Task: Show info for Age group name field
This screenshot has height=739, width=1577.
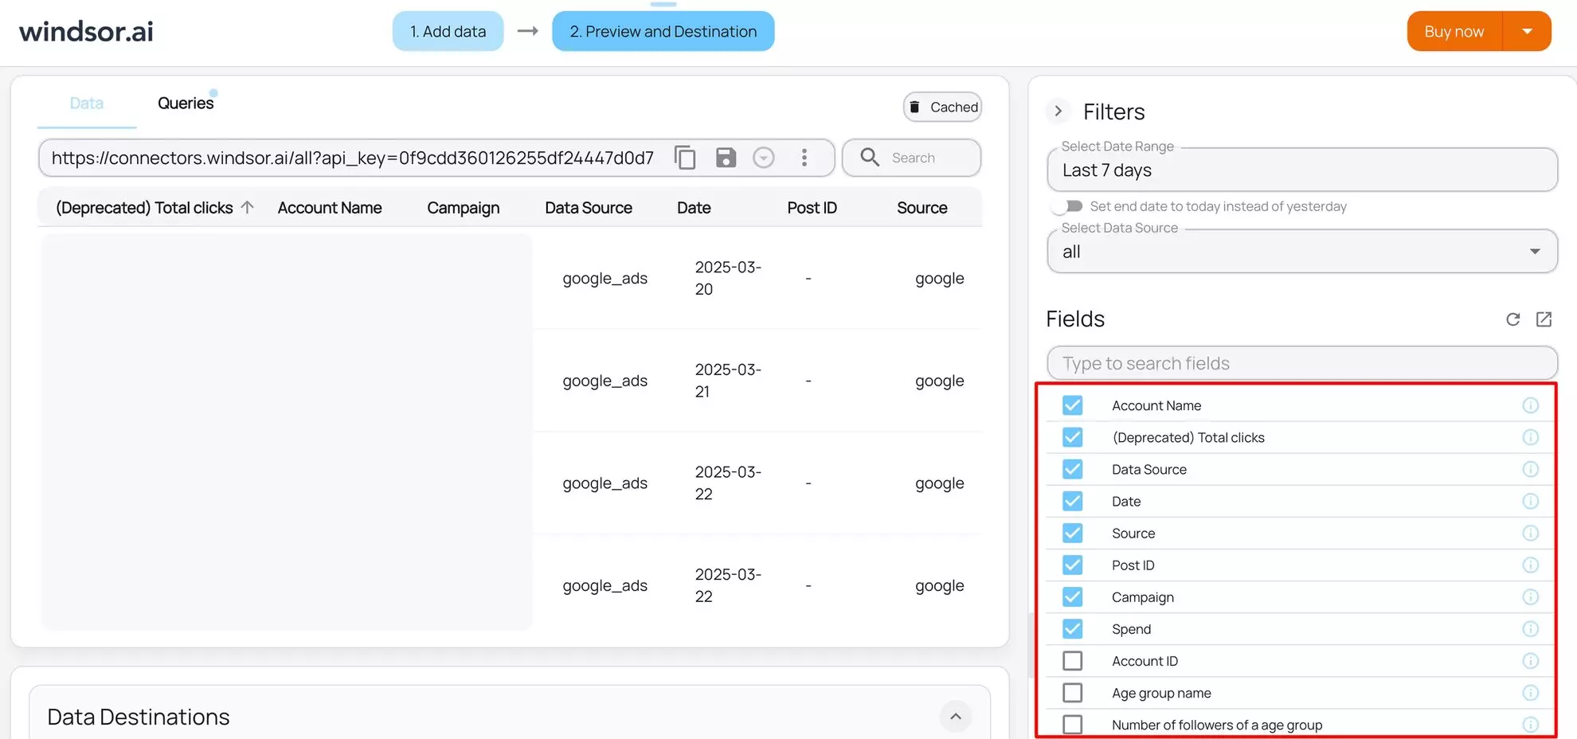Action: pyautogui.click(x=1530, y=692)
